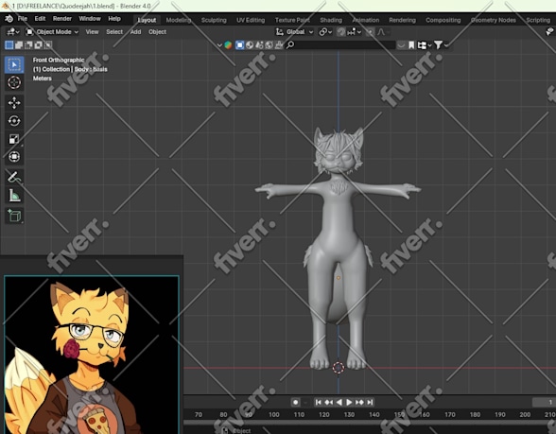This screenshot has width=556, height=434.
Task: Choose the Invert selection mode icon
Action: pos(38,45)
